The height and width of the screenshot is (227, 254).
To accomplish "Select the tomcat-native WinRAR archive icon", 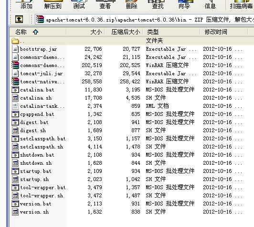I will coord(15,81).
